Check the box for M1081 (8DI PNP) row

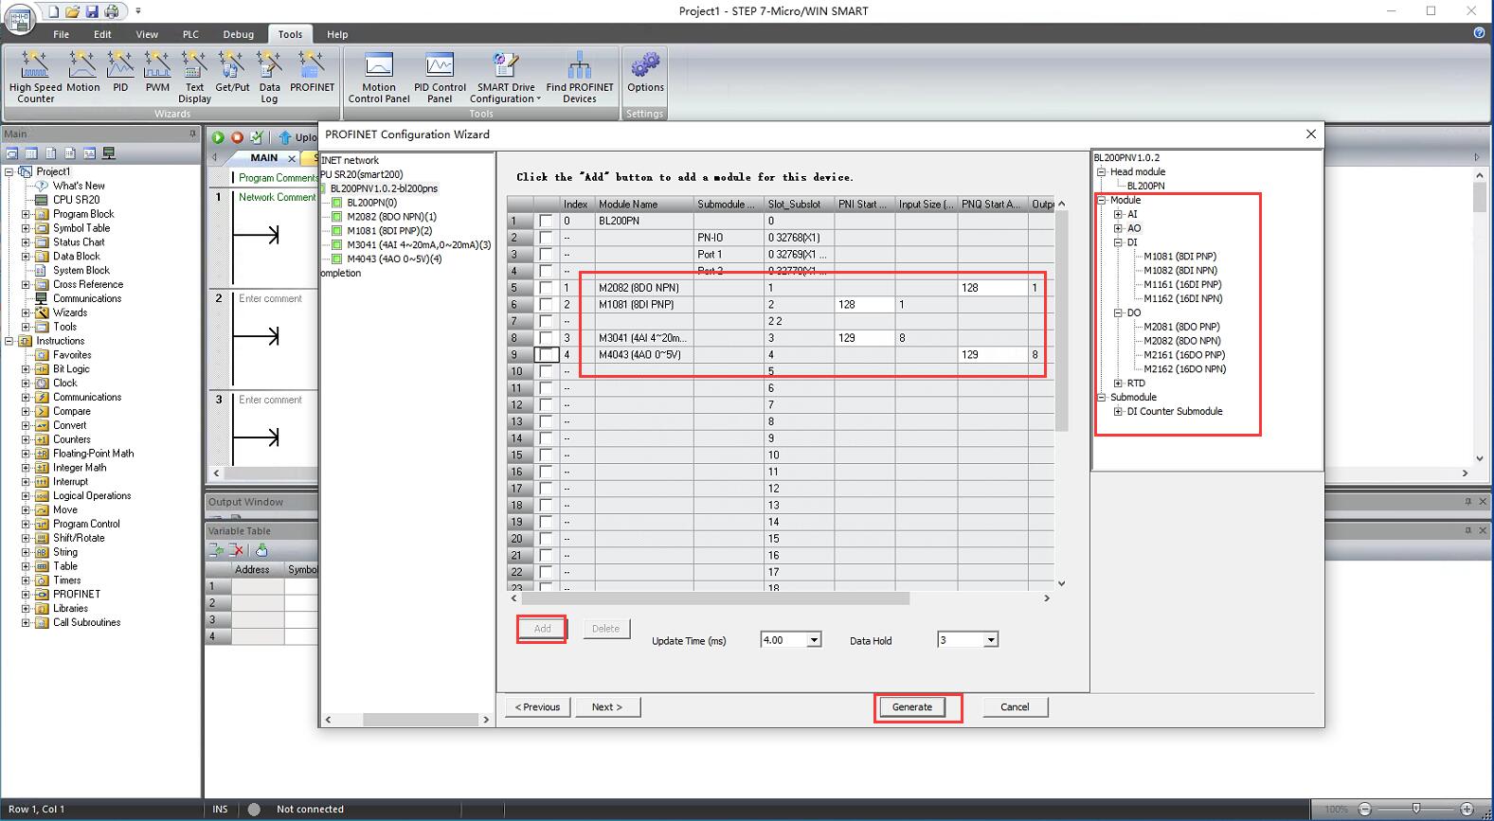pos(546,305)
